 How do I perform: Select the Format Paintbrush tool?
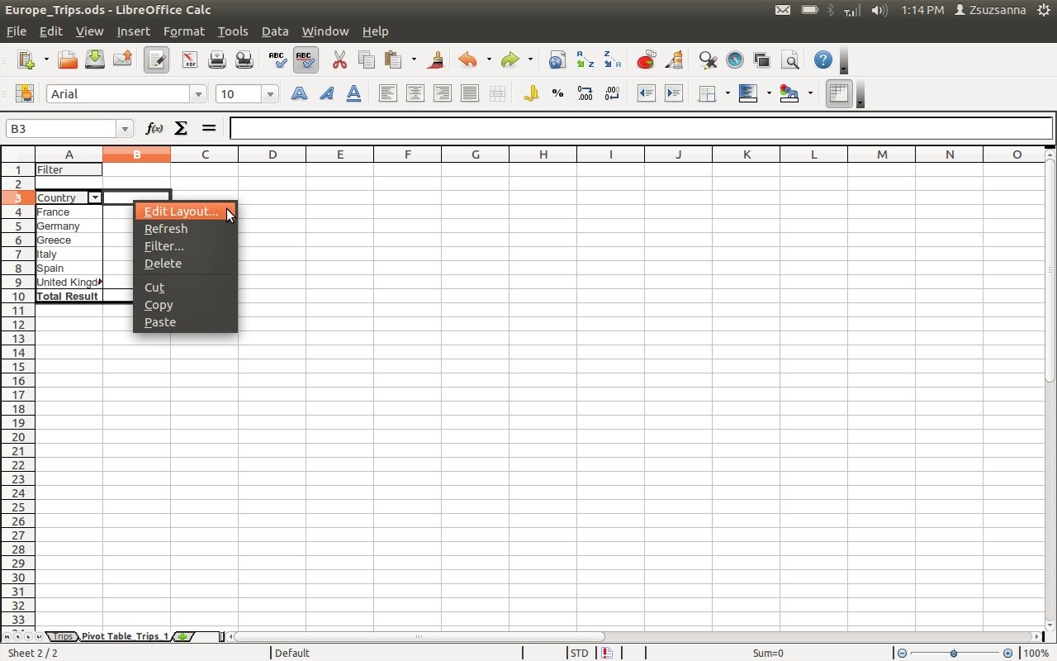(x=436, y=60)
